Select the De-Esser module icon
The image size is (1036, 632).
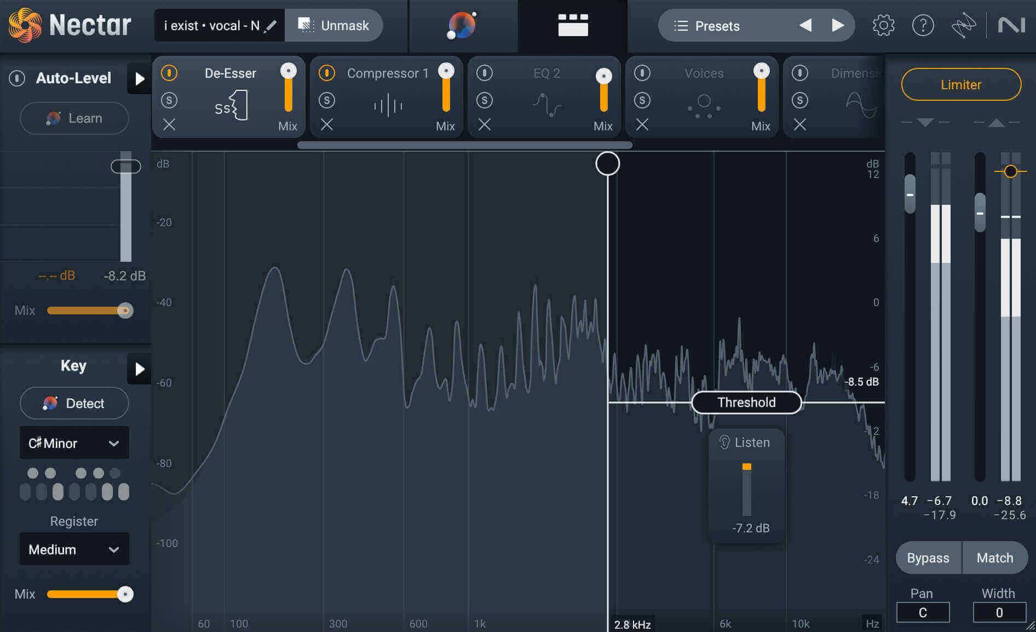(232, 105)
